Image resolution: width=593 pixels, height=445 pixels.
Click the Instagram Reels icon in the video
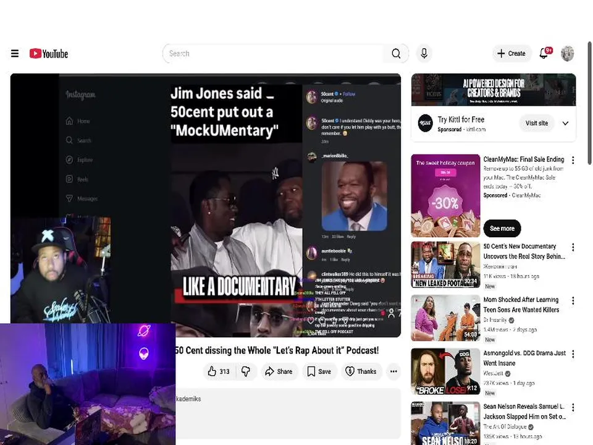pyautogui.click(x=69, y=179)
